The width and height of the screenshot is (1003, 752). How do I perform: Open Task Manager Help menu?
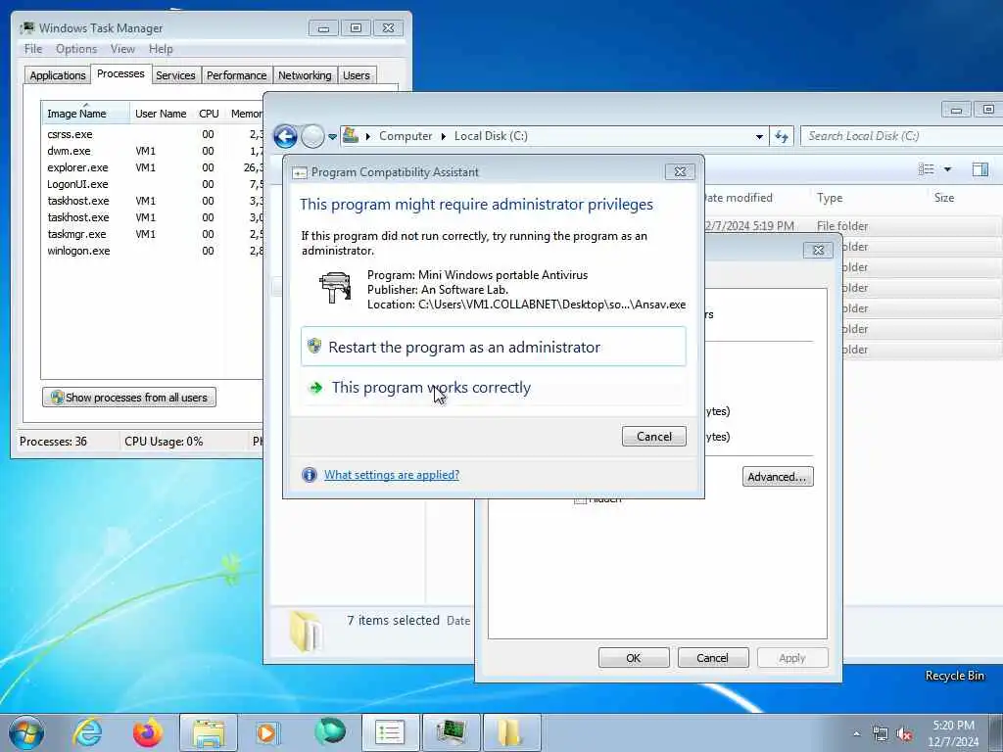point(161,49)
